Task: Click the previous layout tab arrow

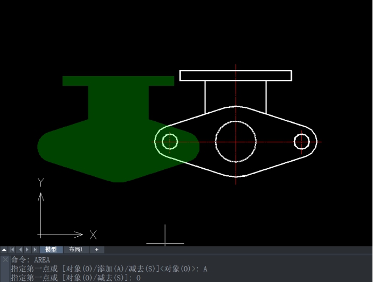Action: (x=20, y=250)
